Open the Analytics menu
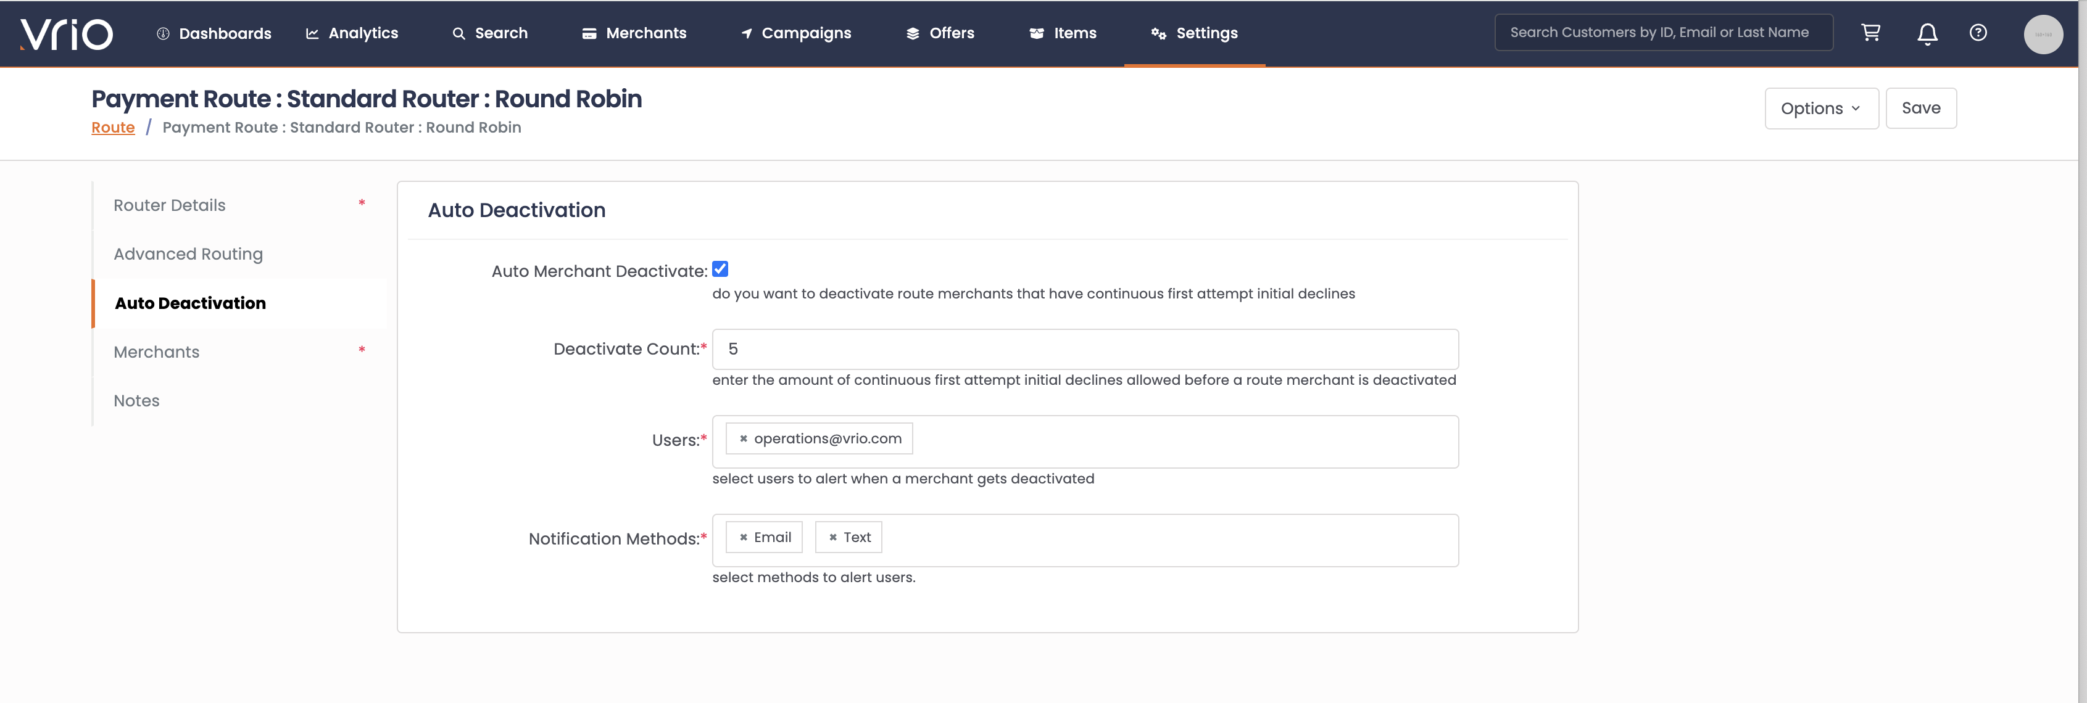This screenshot has height=703, width=2087. point(352,33)
